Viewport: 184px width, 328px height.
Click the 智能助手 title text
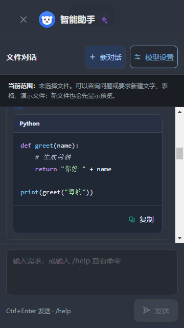point(78,19)
